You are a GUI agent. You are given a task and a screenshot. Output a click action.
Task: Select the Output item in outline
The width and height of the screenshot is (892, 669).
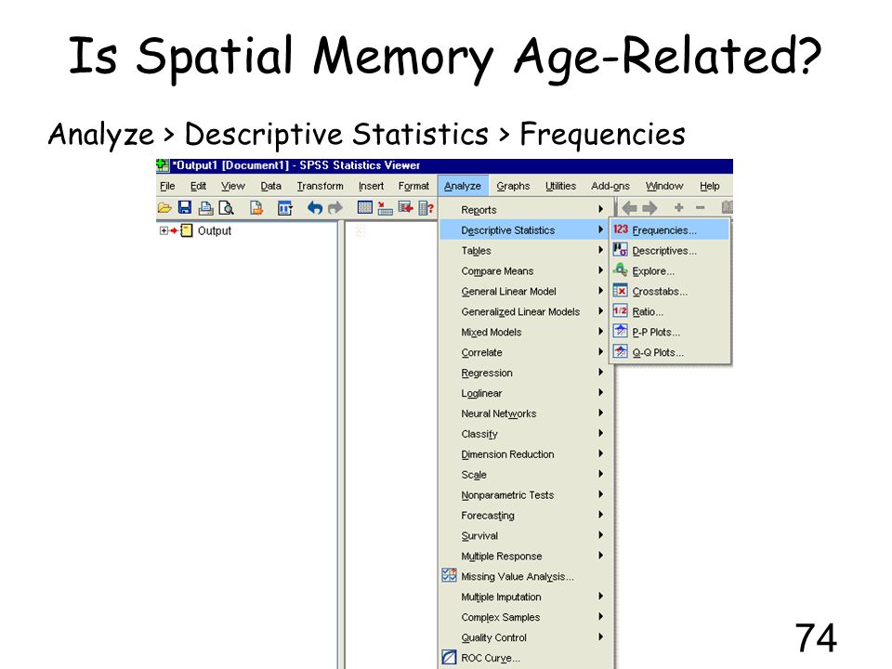point(214,231)
